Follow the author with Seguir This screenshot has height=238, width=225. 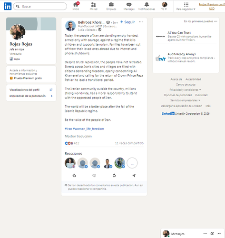click(x=127, y=22)
